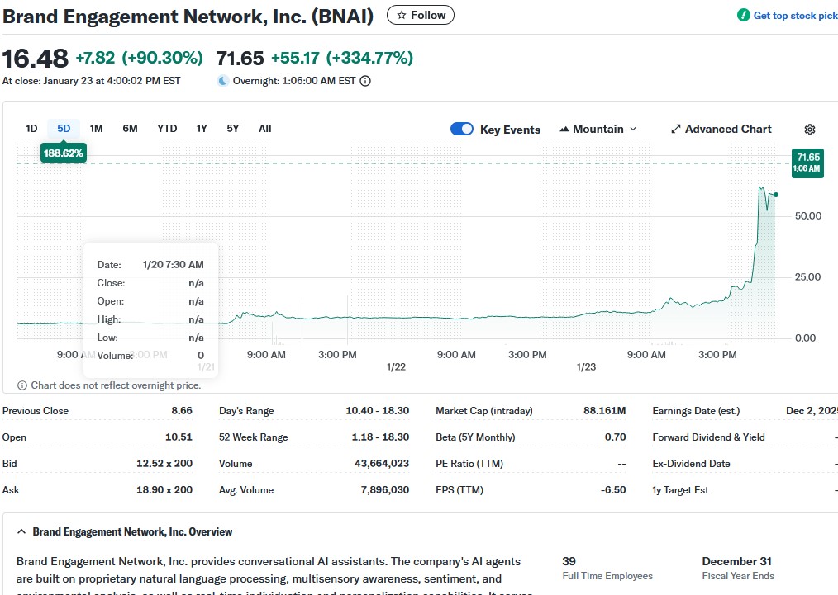
Task: Click the Beta value 0.70
Action: (615, 437)
